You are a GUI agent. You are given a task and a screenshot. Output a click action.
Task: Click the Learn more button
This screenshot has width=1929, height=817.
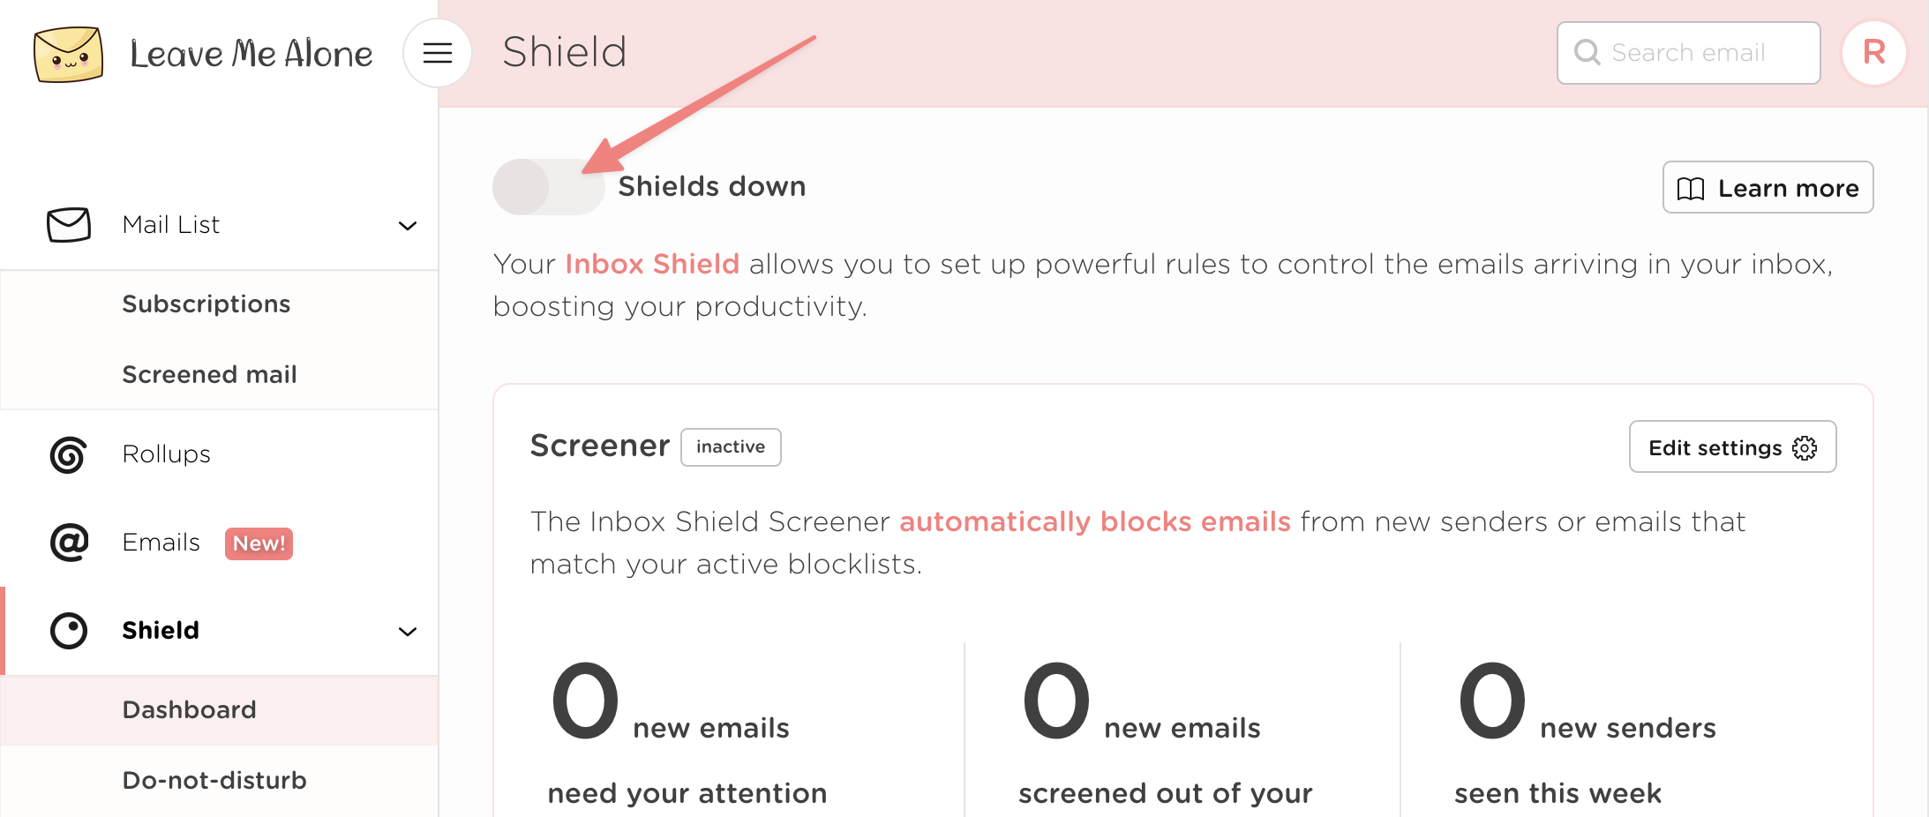pyautogui.click(x=1767, y=187)
